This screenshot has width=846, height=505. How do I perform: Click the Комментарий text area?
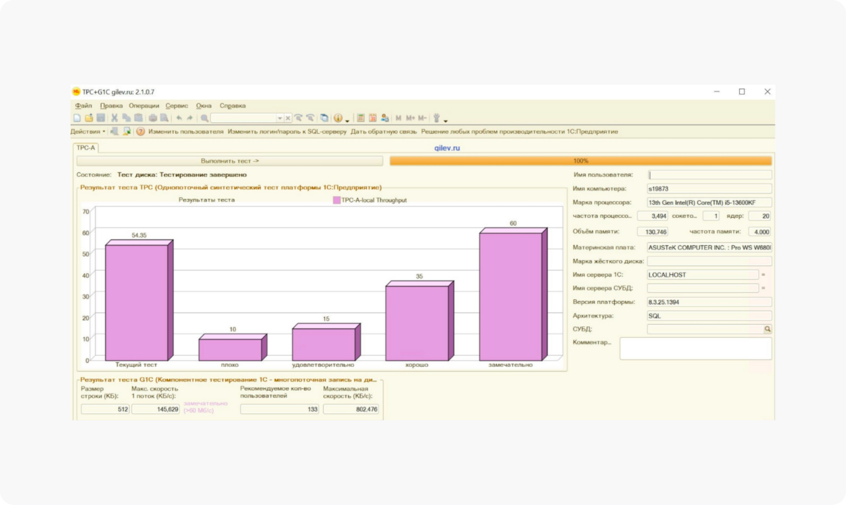(x=695, y=349)
